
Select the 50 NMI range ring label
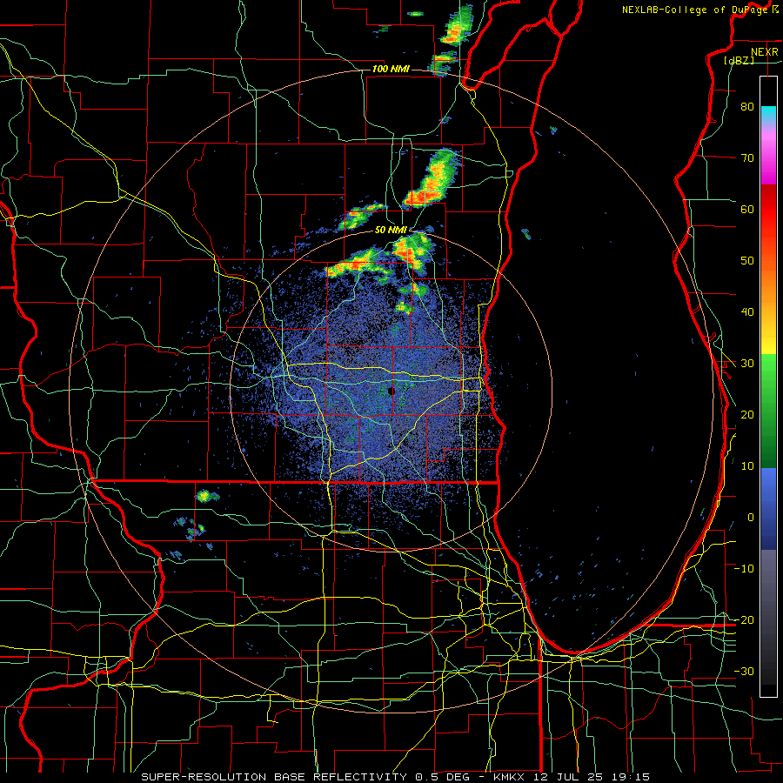click(x=391, y=230)
